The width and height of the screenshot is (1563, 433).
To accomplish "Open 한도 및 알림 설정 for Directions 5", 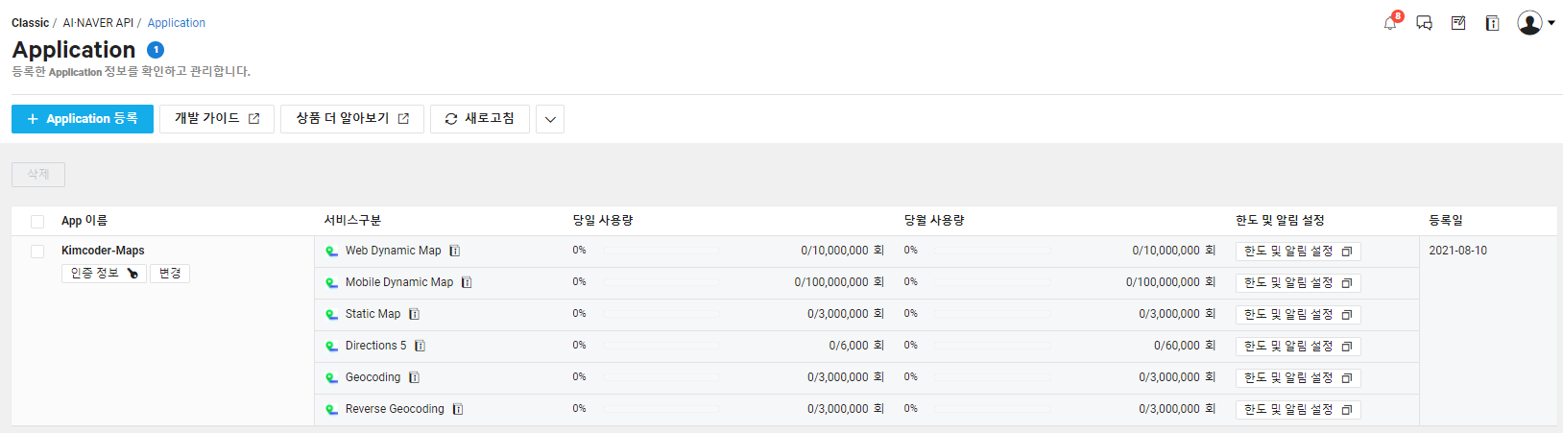I will point(1298,347).
